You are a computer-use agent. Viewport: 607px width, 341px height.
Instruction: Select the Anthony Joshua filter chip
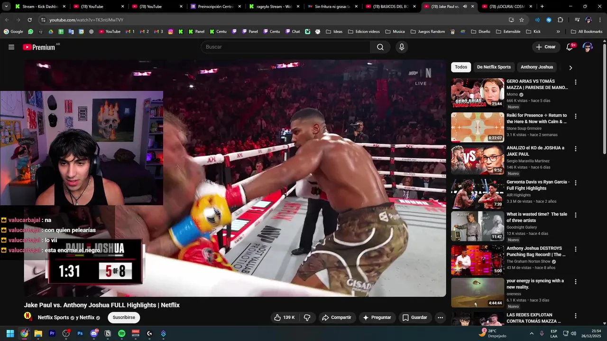pyautogui.click(x=537, y=67)
